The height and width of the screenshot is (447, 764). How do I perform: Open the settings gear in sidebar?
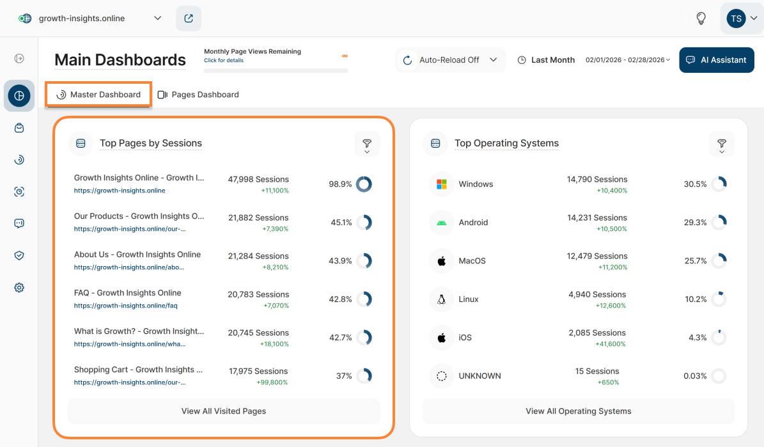19,288
